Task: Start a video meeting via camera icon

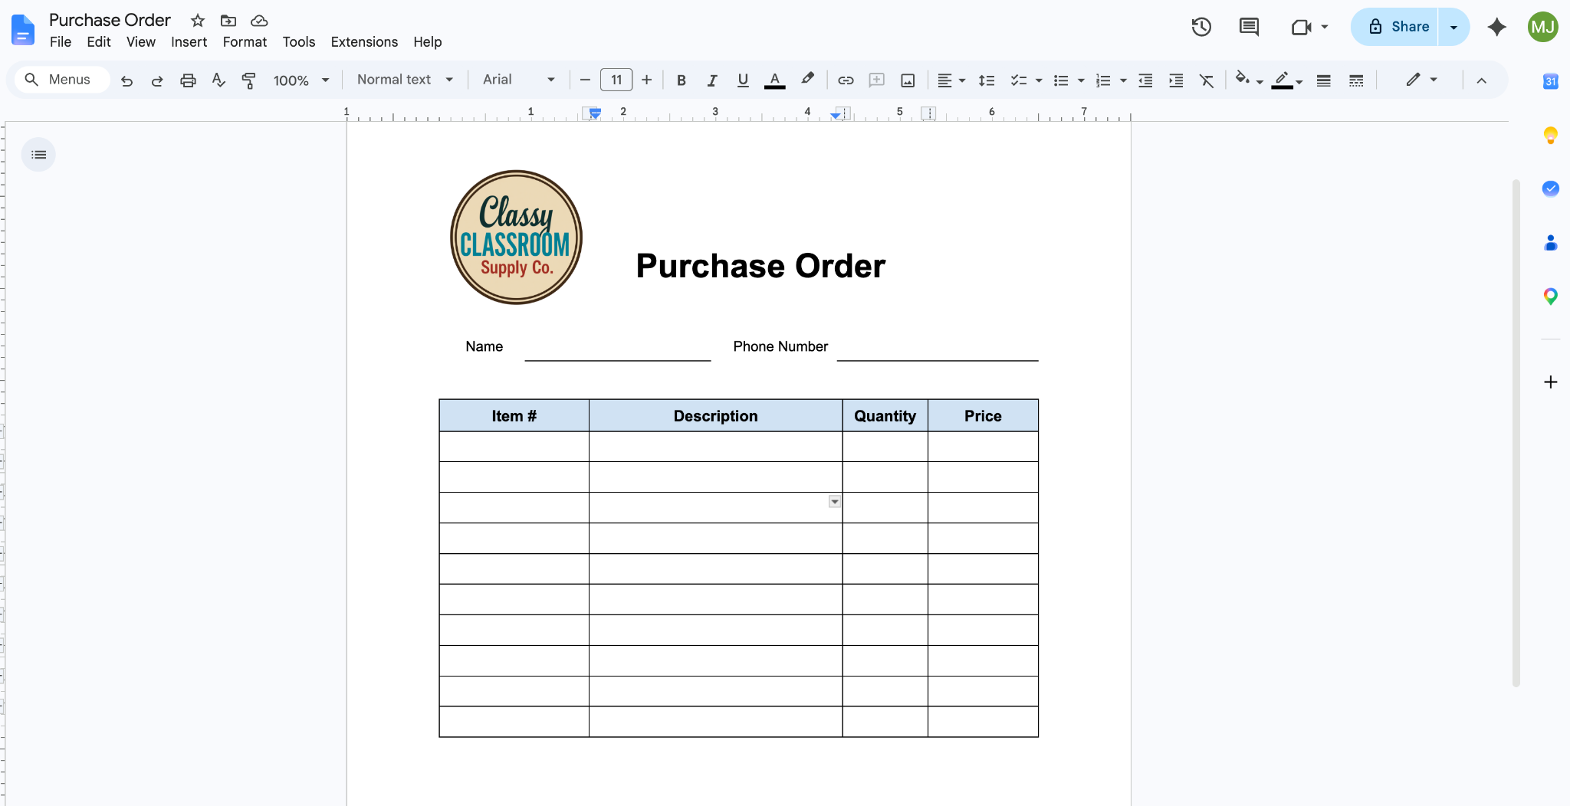Action: click(x=1302, y=28)
